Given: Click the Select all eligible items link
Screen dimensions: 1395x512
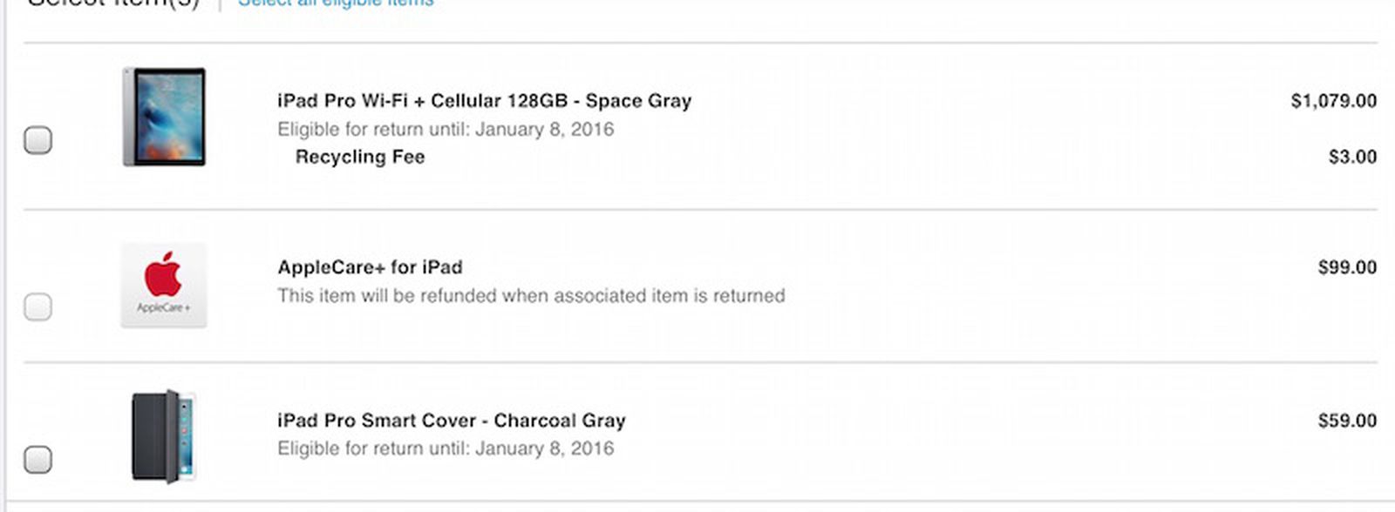Looking at the screenshot, I should point(334,3).
